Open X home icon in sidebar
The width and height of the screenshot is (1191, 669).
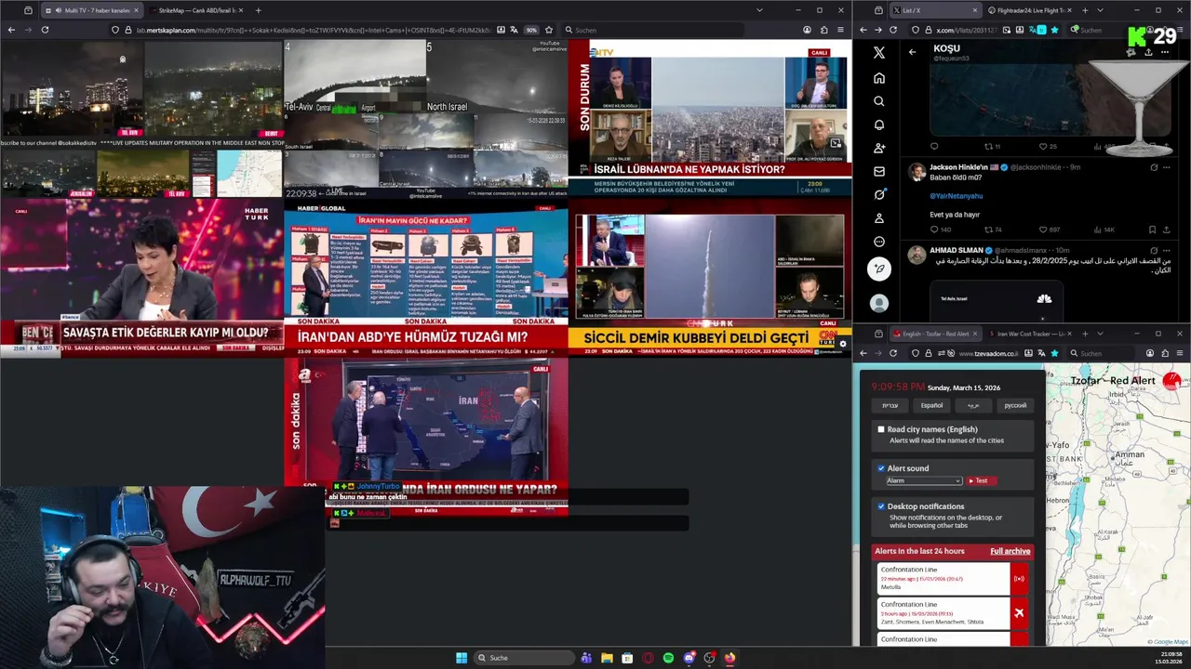(879, 78)
